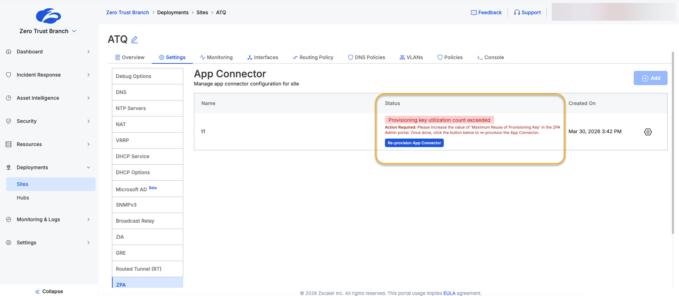Open the Feedback link
The height and width of the screenshot is (296, 679).
pyautogui.click(x=486, y=12)
